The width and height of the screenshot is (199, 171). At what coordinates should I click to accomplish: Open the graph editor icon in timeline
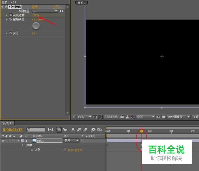tap(100, 130)
